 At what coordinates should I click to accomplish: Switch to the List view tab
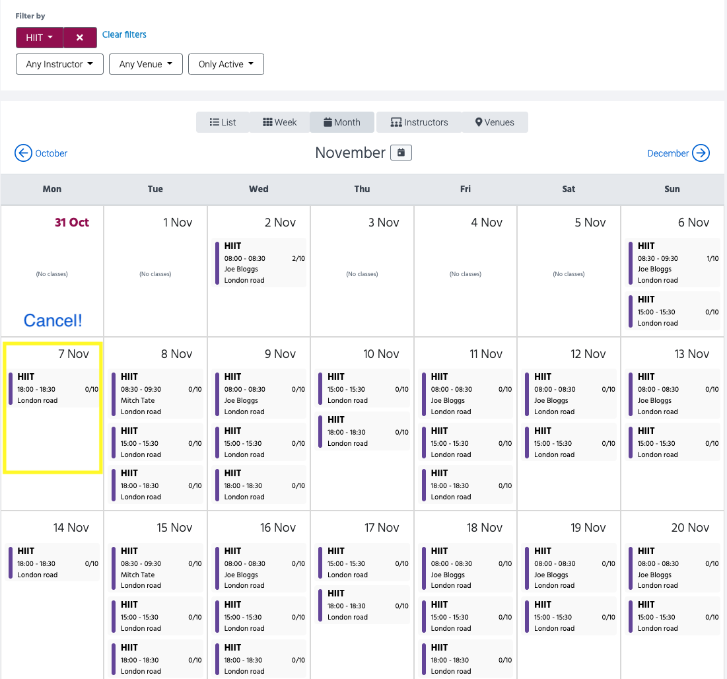(223, 122)
